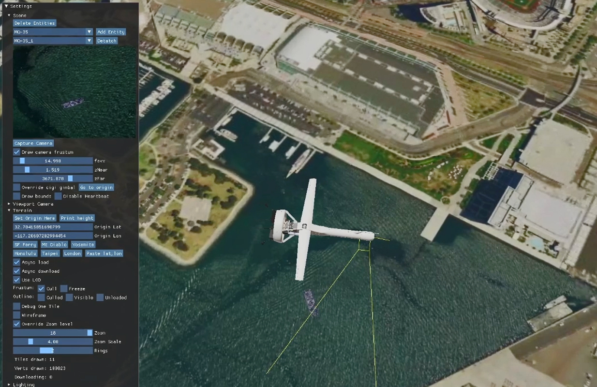Click the fovx slider

(x=53, y=161)
